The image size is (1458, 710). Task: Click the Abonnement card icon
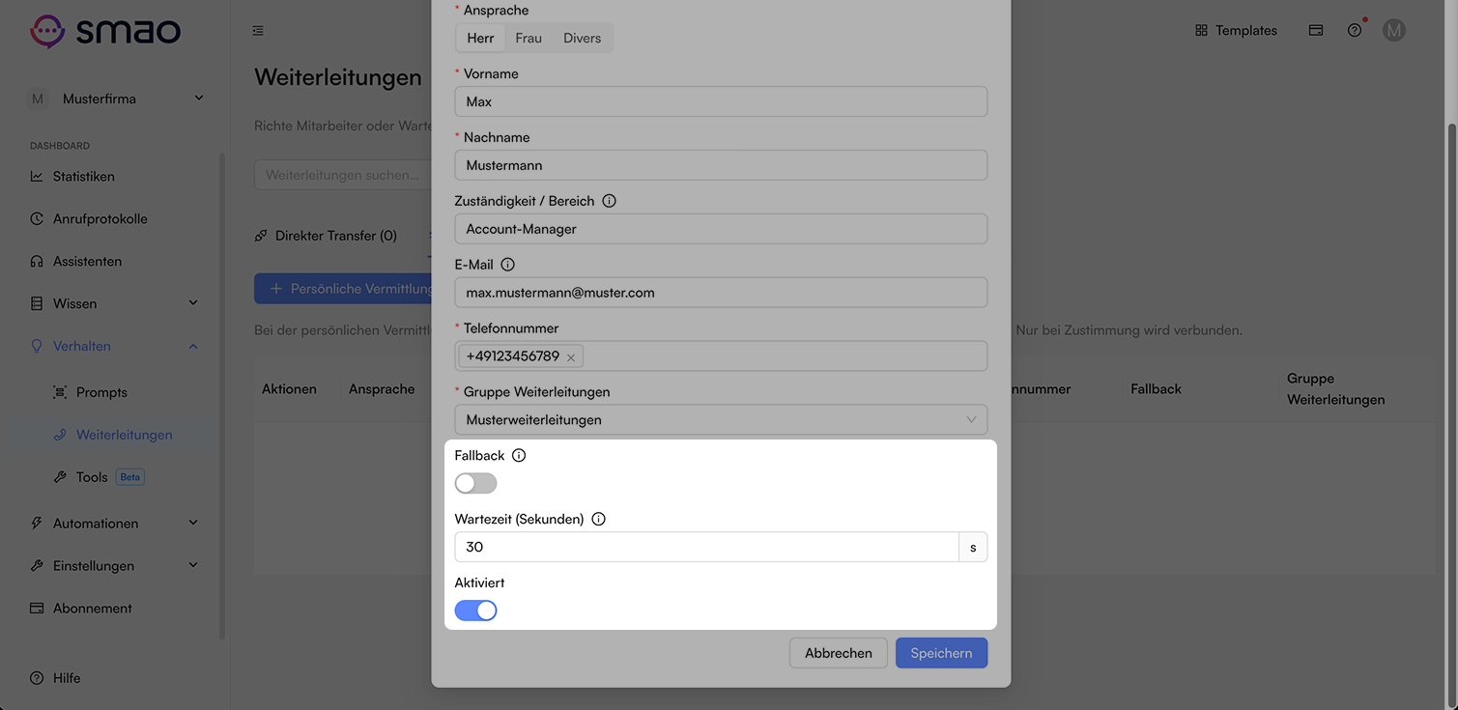click(37, 609)
